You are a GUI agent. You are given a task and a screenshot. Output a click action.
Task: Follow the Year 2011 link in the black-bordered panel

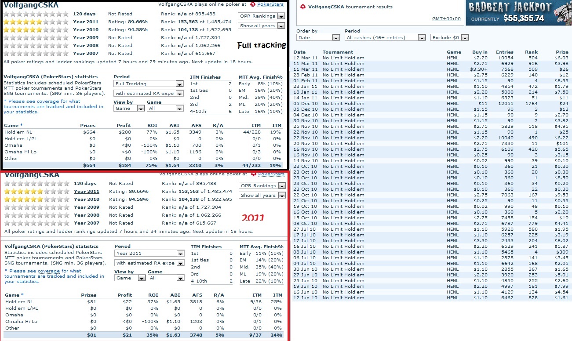click(85, 22)
